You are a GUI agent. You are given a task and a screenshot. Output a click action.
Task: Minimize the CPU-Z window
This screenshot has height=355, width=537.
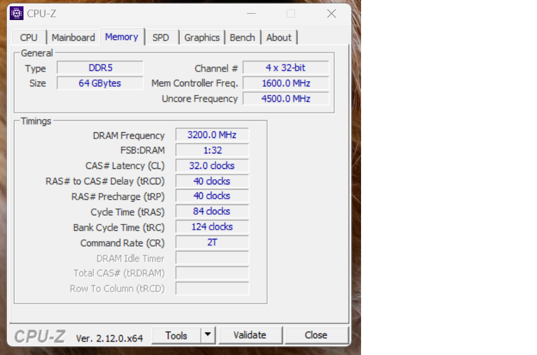252,14
